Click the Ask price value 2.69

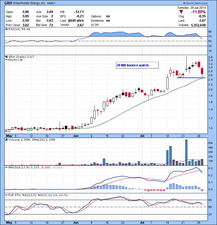point(50,12)
